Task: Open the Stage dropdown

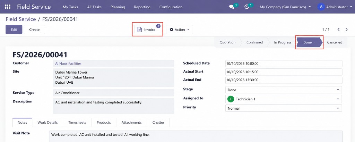Action: (284, 90)
